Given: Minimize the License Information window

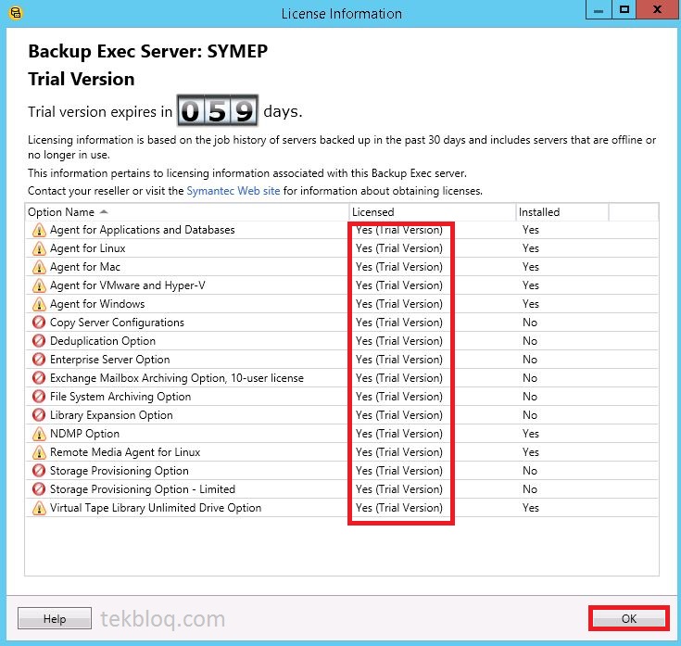Looking at the screenshot, I should (x=599, y=10).
